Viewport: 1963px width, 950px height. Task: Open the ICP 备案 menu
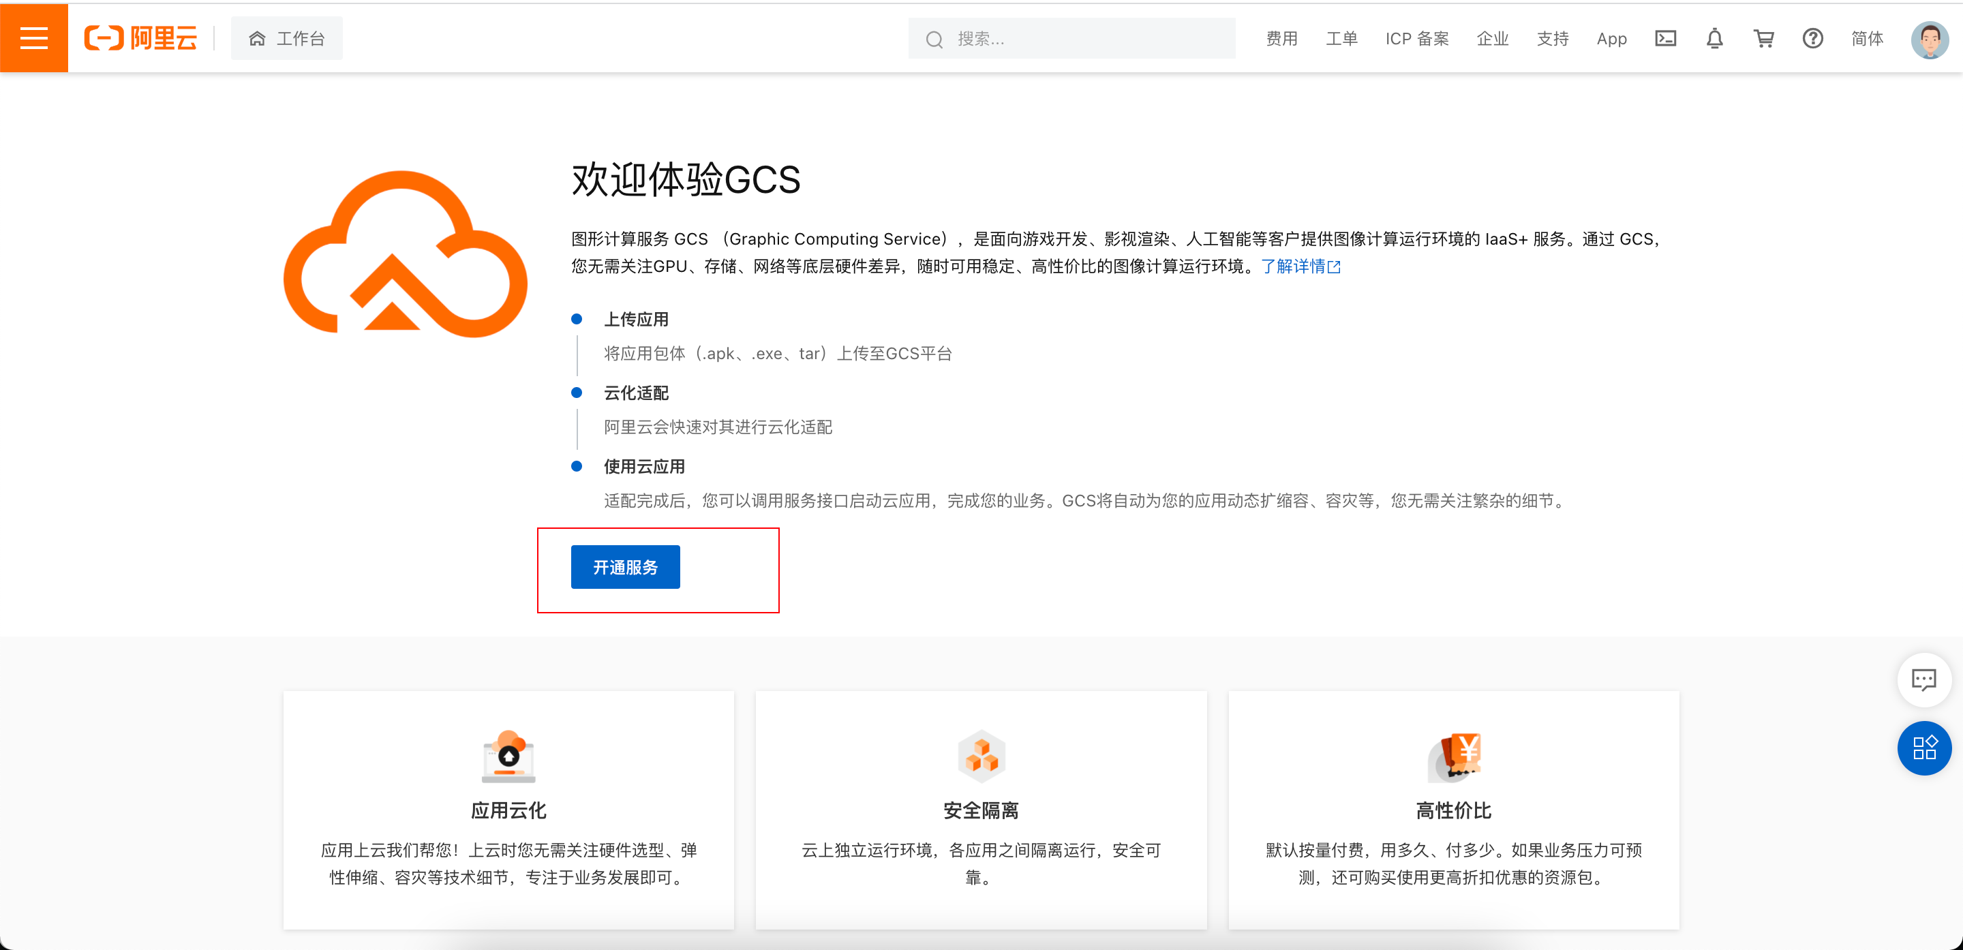tap(1416, 38)
